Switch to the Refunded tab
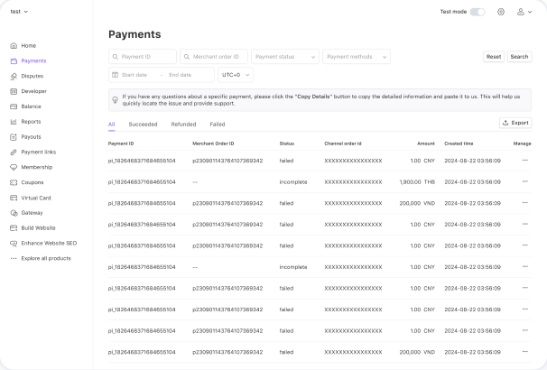The width and height of the screenshot is (547, 370). 183,125
